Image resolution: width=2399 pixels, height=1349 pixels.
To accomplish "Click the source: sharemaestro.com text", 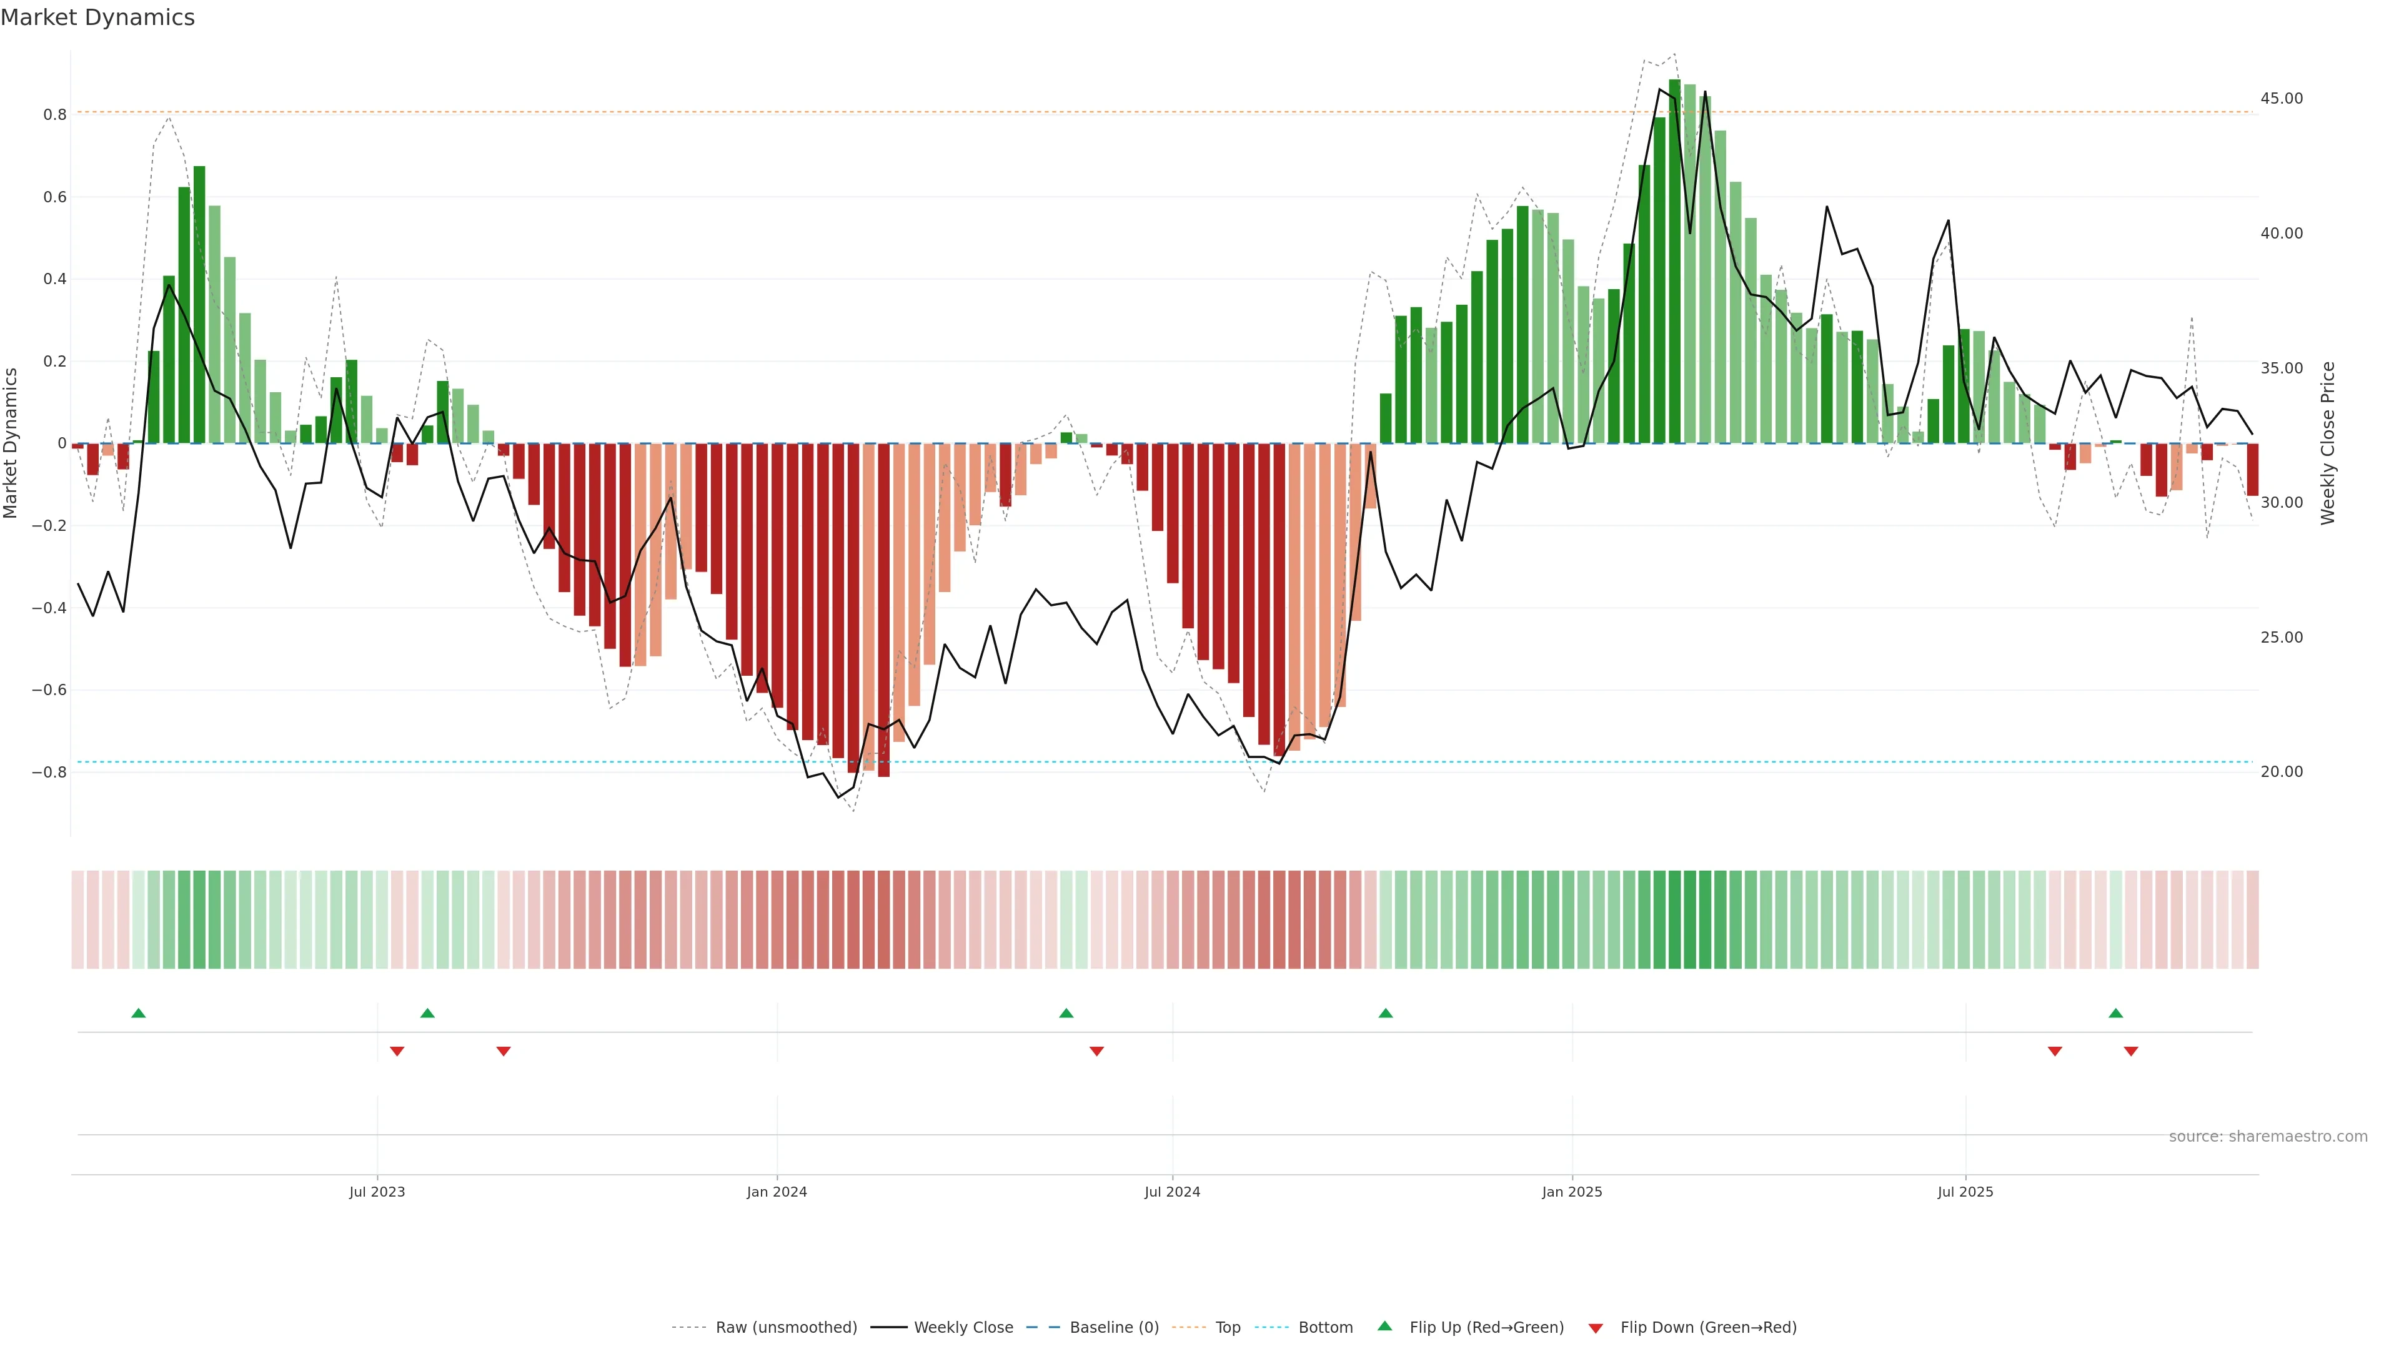I will [2268, 1137].
